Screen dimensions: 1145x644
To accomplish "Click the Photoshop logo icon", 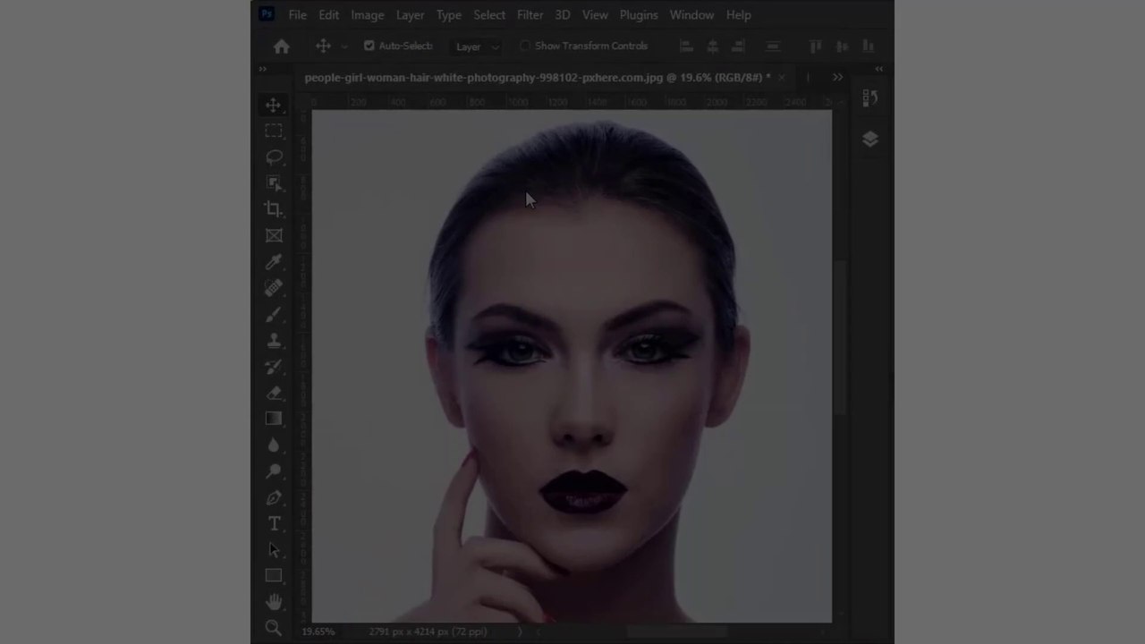I will click(x=267, y=14).
